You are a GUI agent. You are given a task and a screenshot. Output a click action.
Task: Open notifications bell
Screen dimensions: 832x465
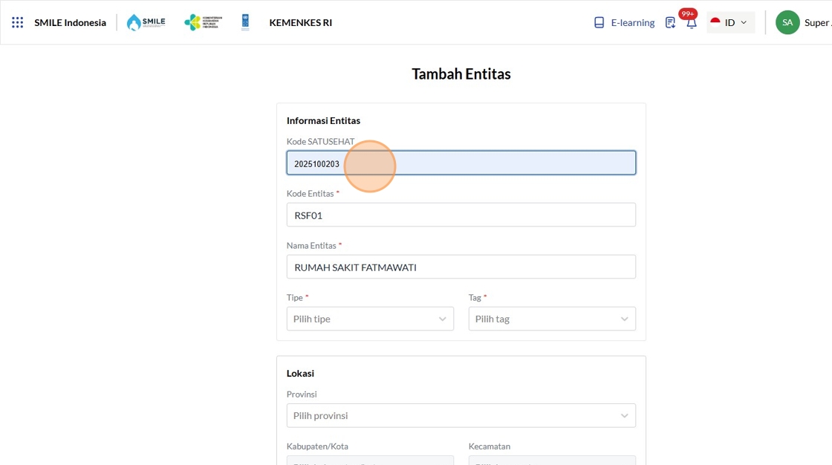pos(691,23)
